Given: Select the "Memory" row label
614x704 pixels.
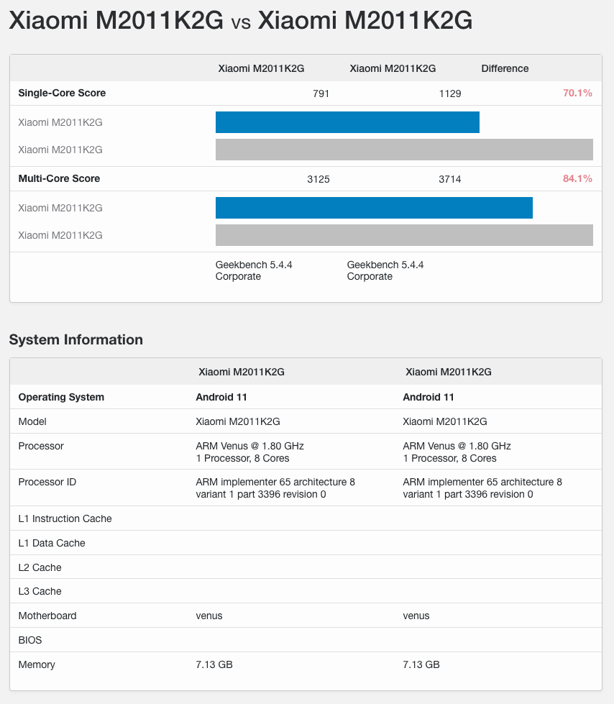Looking at the screenshot, I should click(37, 664).
